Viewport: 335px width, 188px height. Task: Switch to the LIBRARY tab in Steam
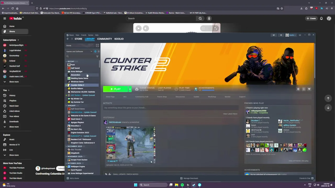(x=90, y=39)
